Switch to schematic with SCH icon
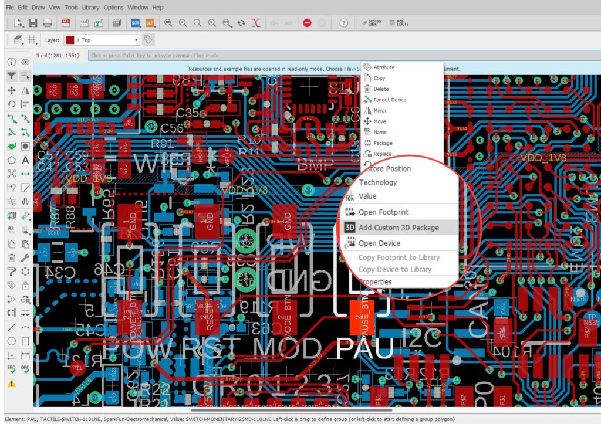The width and height of the screenshot is (601, 424). point(65,23)
